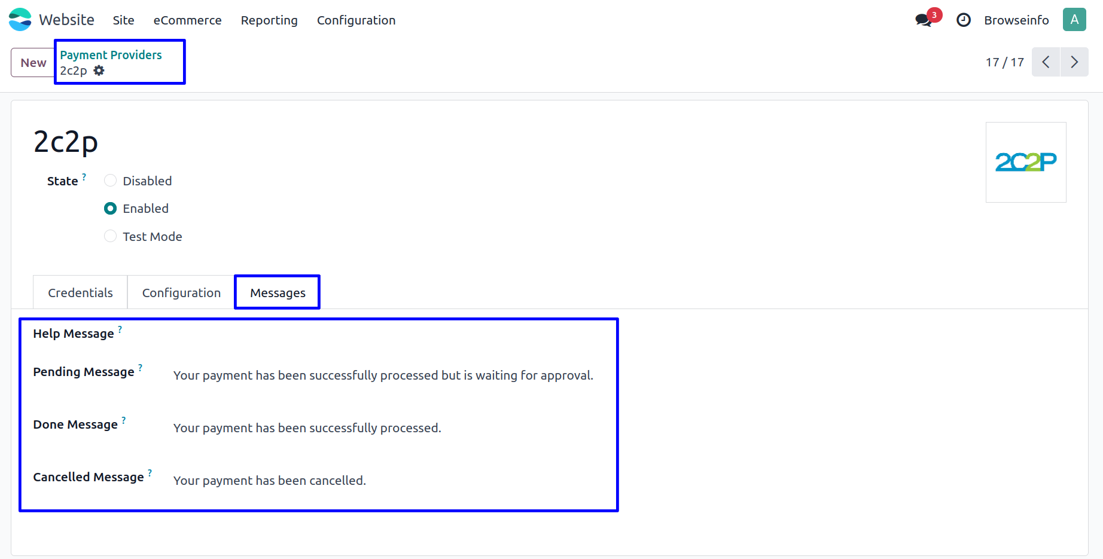Go back to Payment Providers breadcrumb

pyautogui.click(x=111, y=55)
